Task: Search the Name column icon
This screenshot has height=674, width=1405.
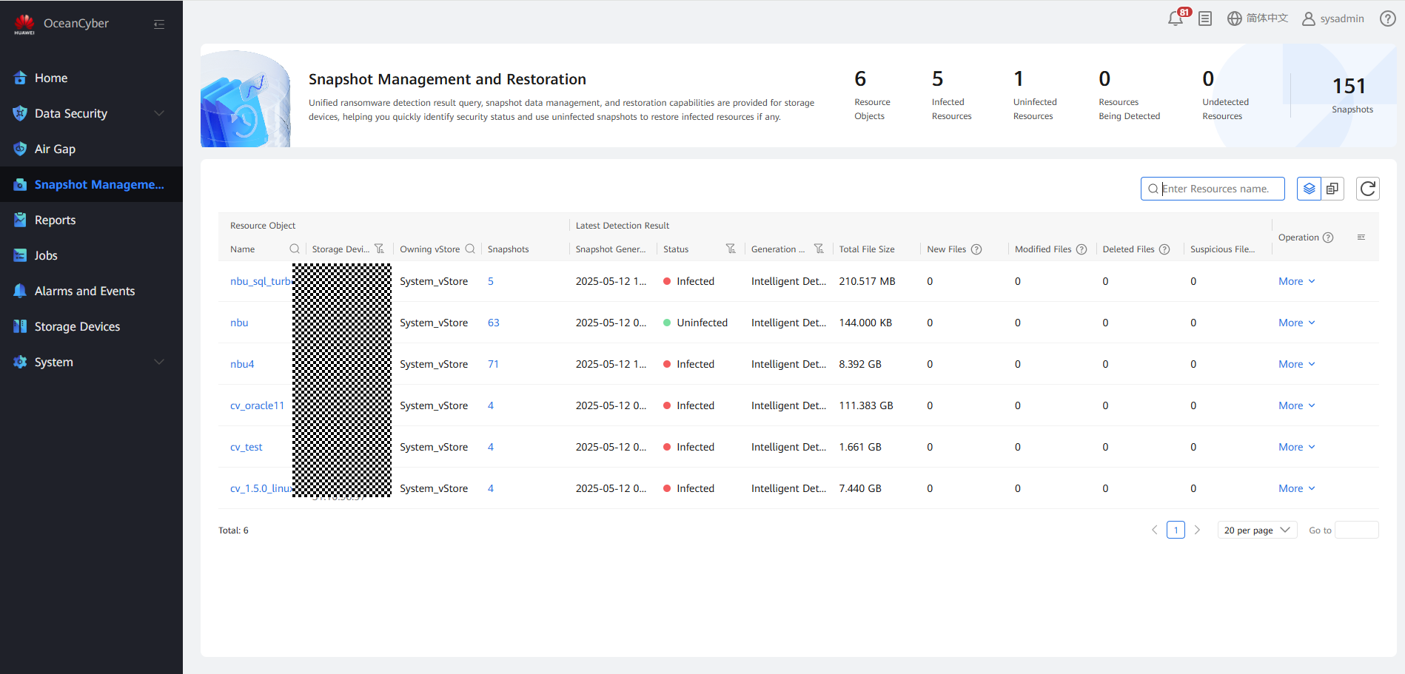Action: point(295,249)
